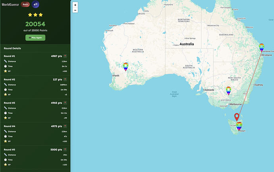Click the rainbow pin near Sunshine Coast

(x=261, y=48)
